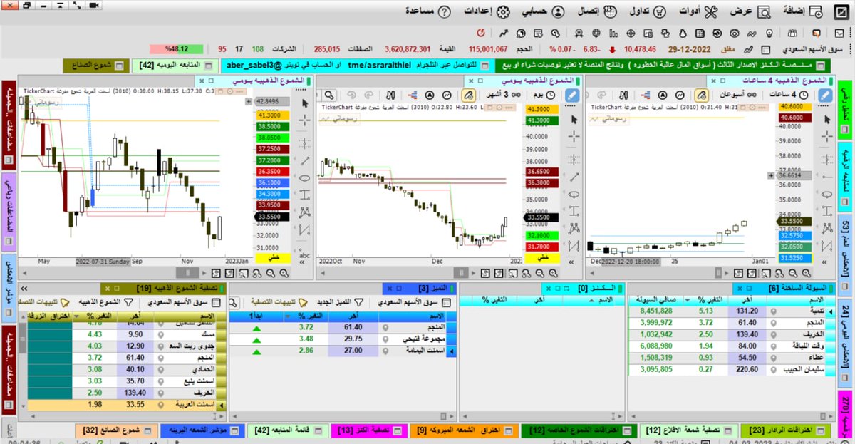The image size is (855, 444).
Task: Click the red refresh icon in toolbar
Action: 480,33
